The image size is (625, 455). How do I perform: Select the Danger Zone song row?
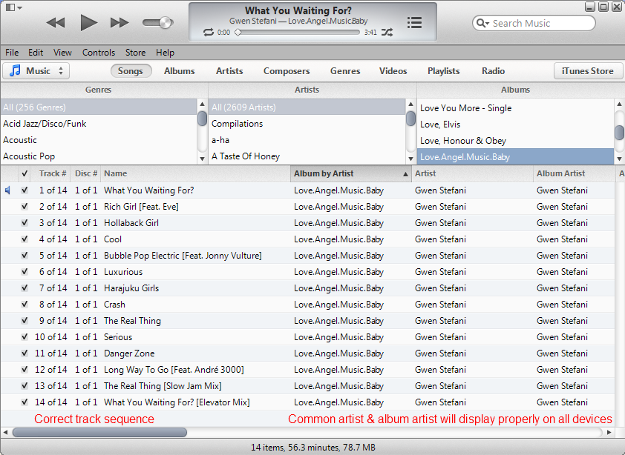(307, 353)
